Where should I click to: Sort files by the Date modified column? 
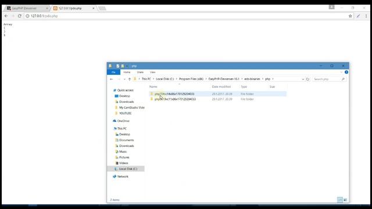(221, 87)
